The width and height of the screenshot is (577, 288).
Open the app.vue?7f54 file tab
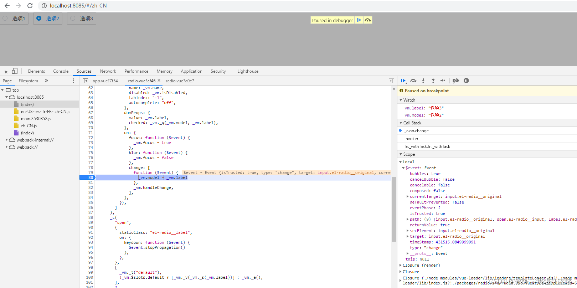coord(105,81)
